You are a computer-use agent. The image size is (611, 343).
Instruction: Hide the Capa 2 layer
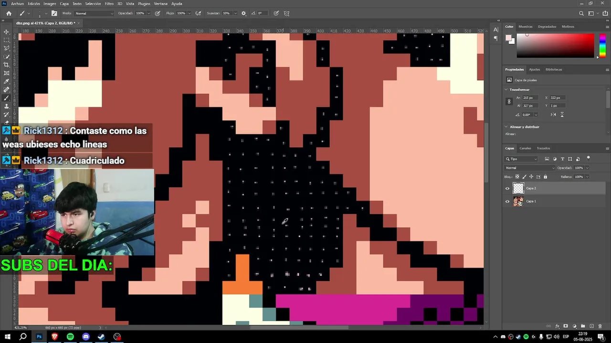pyautogui.click(x=507, y=188)
